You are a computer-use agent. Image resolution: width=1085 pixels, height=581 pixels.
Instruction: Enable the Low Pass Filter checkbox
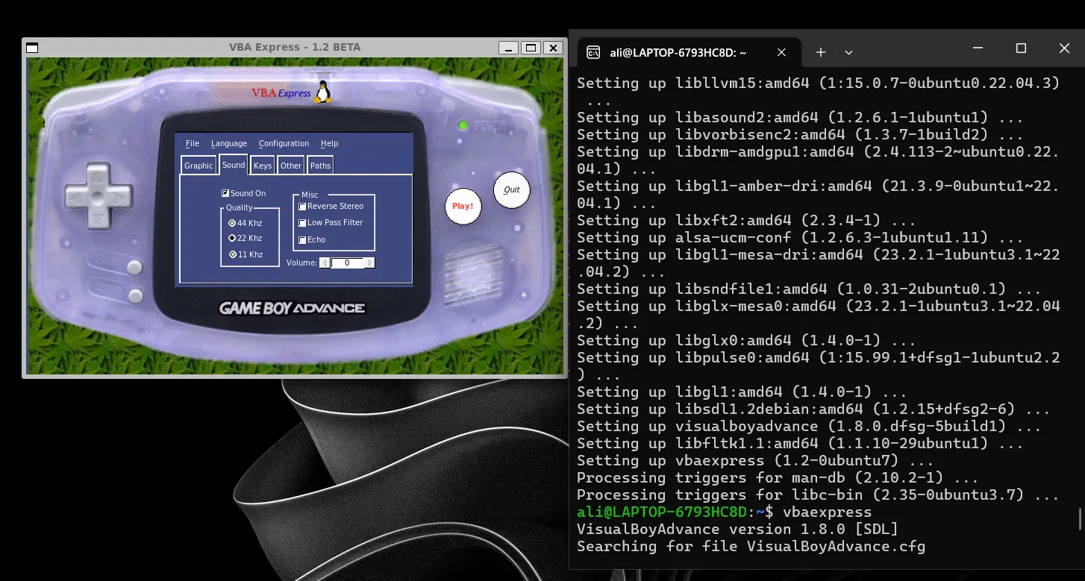[302, 223]
